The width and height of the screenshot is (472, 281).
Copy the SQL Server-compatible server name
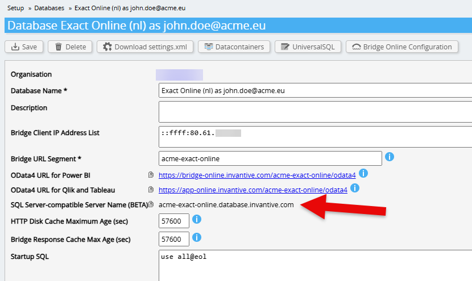(x=151, y=204)
